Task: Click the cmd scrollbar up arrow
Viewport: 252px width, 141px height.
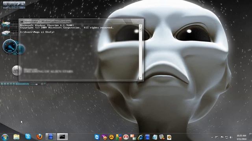Action: [x=141, y=26]
